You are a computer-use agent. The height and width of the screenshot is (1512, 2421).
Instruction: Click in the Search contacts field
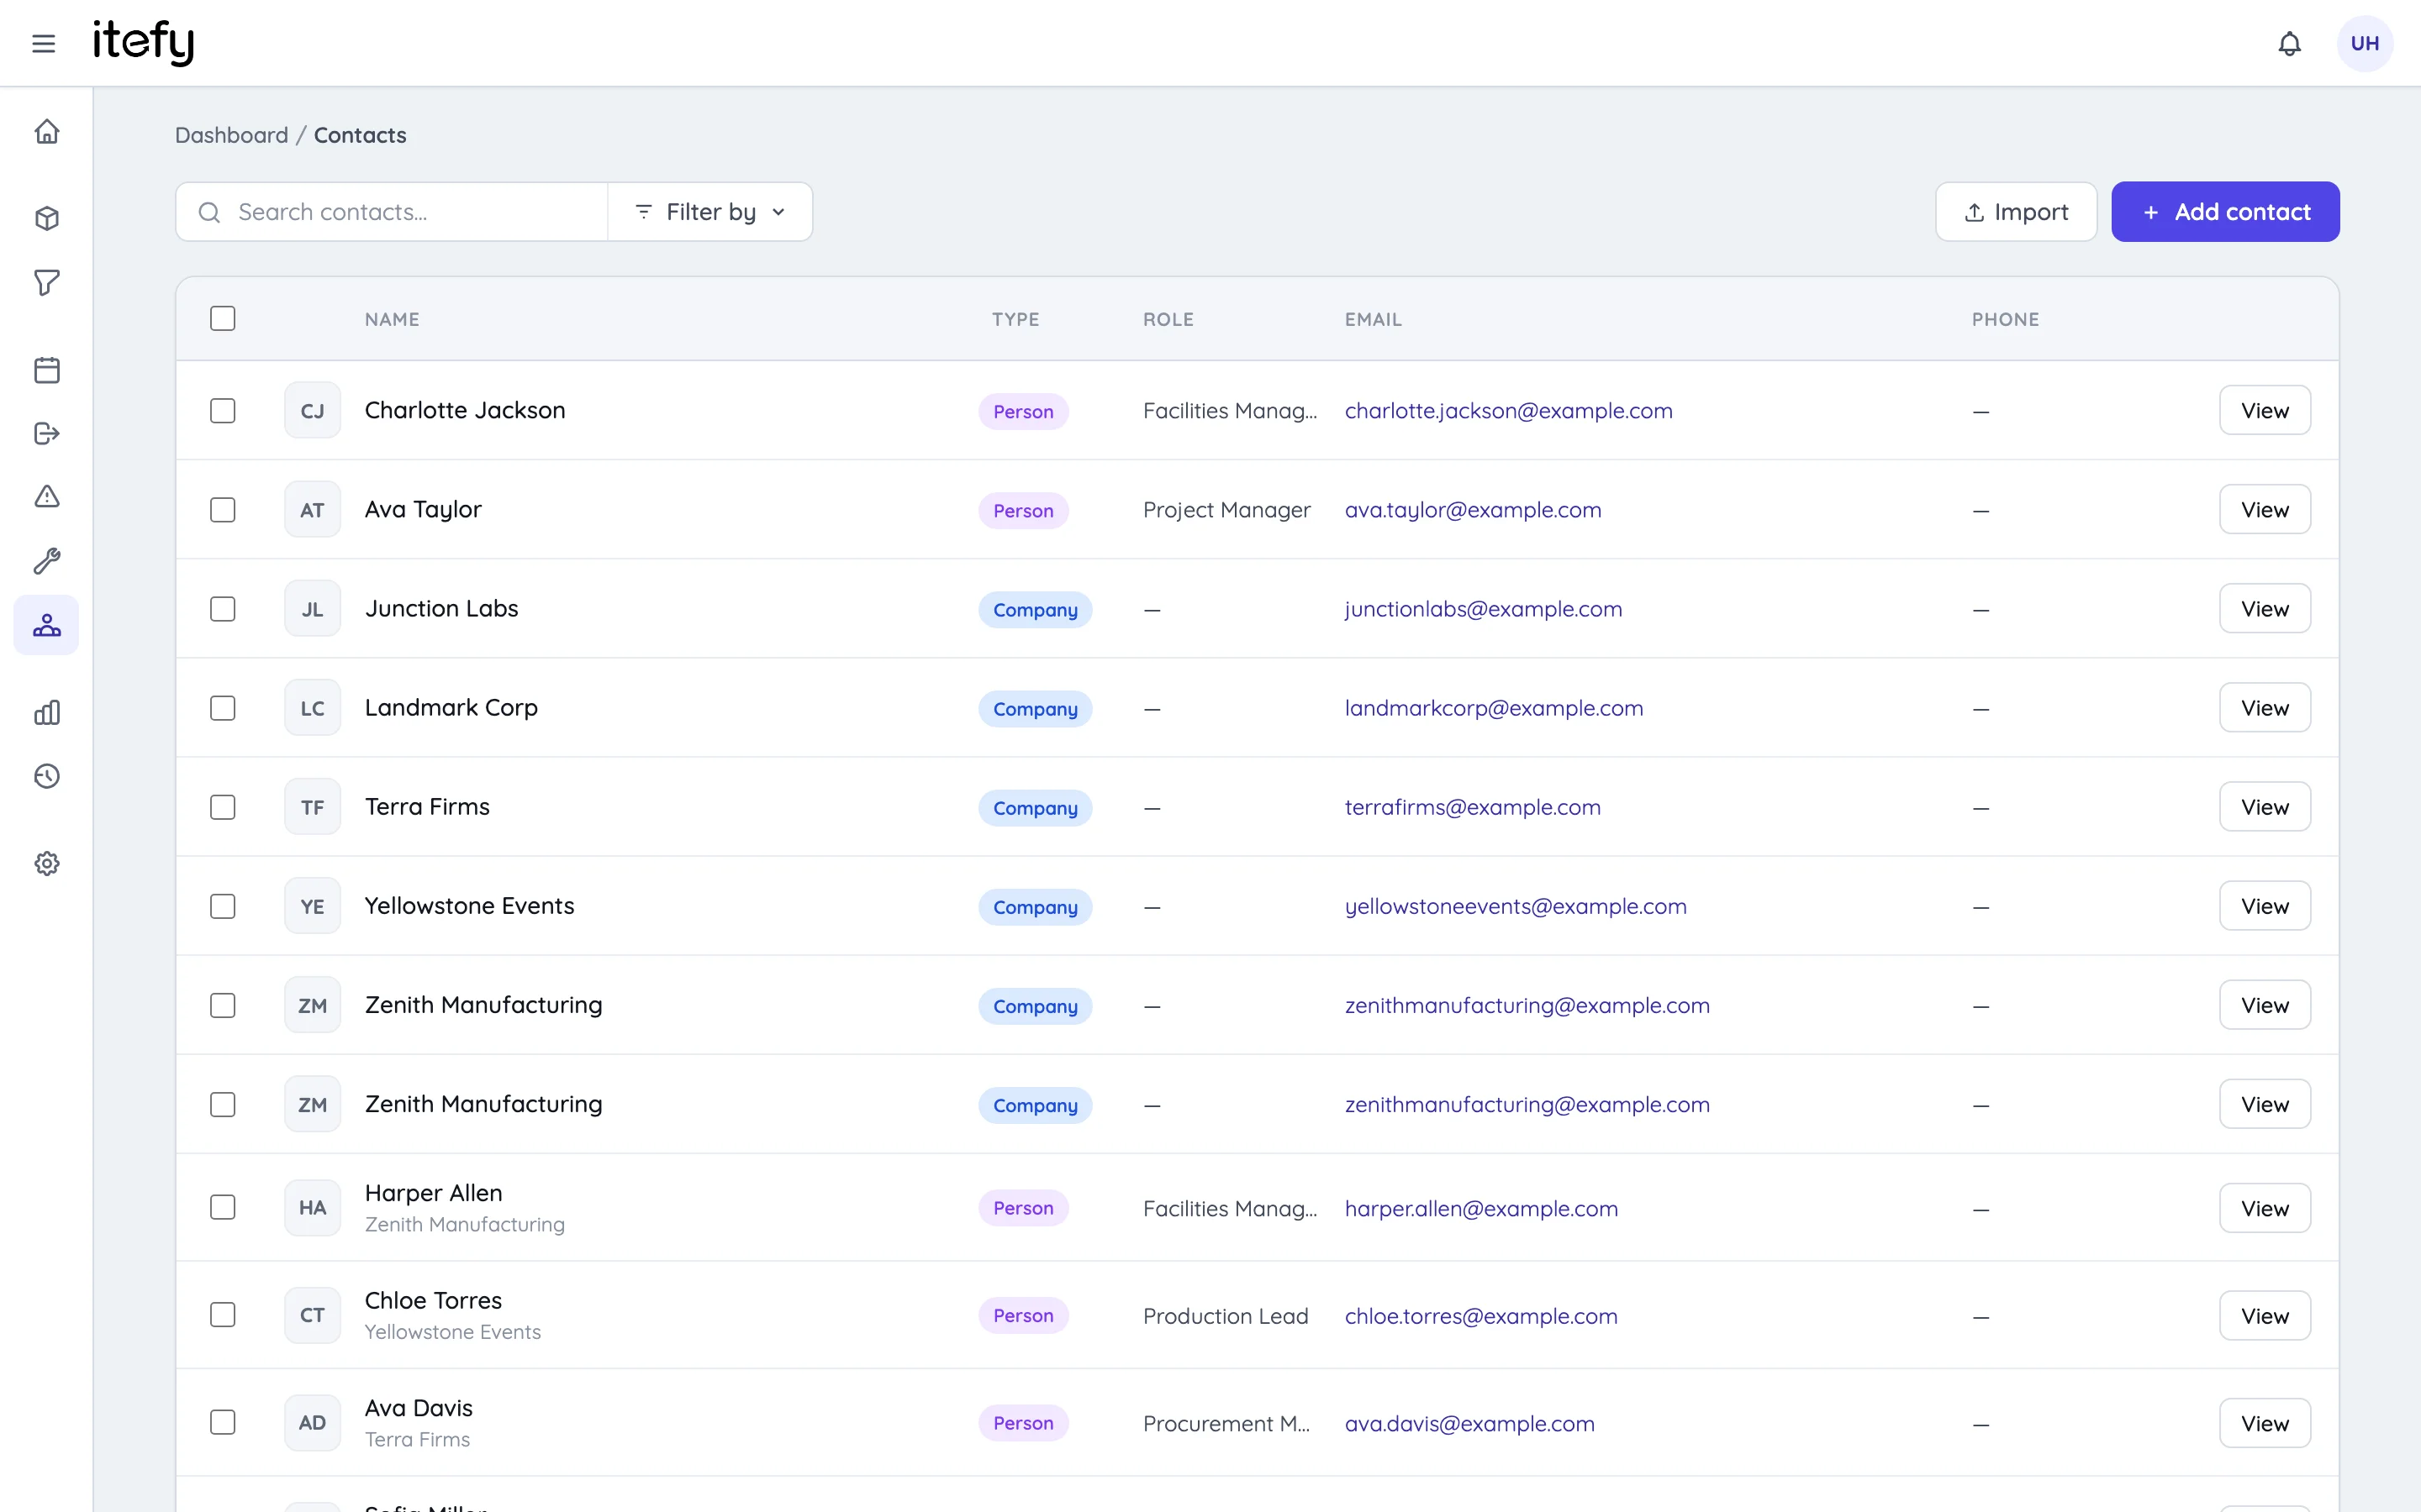(393, 212)
